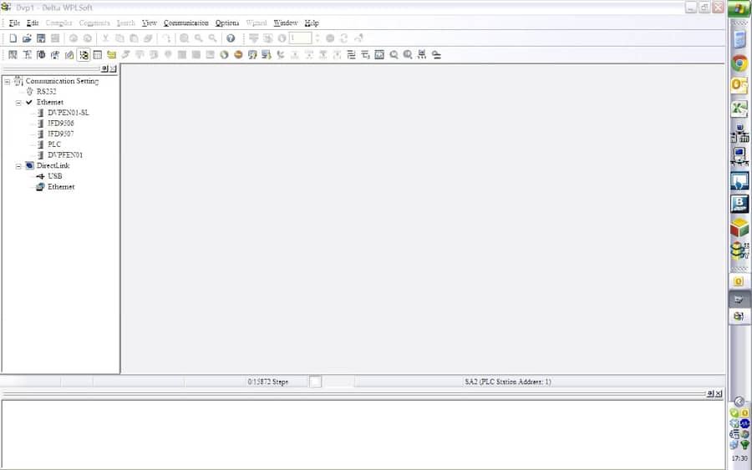752x470 pixels.
Task: Click the 17:30 system clock
Action: pos(739,458)
